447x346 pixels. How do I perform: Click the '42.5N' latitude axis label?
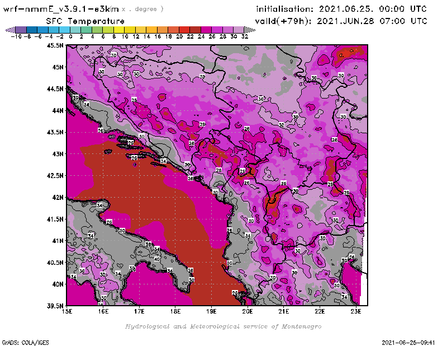55,176
